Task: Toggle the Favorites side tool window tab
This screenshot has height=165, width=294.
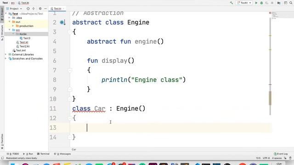Action: (x=2, y=142)
